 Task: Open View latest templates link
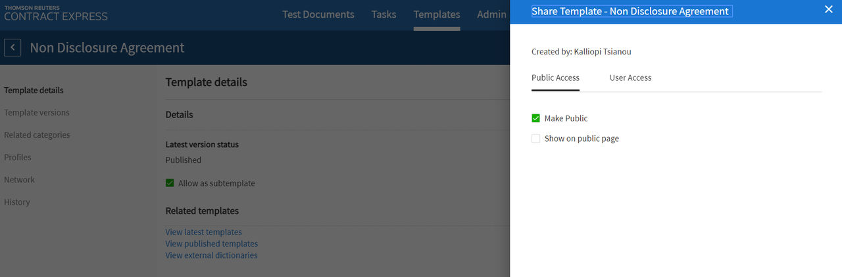click(204, 232)
